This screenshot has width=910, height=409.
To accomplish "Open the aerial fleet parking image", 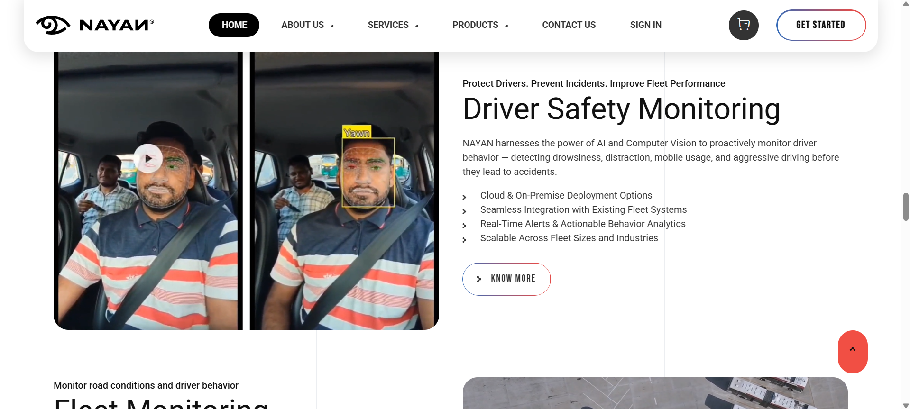I will [655, 393].
